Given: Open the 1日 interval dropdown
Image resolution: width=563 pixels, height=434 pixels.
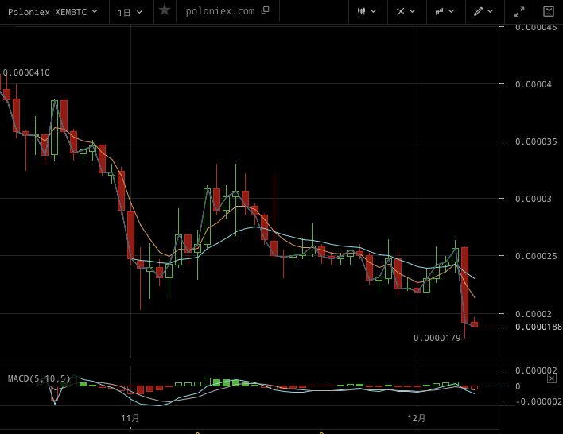Looking at the screenshot, I should click(x=130, y=12).
